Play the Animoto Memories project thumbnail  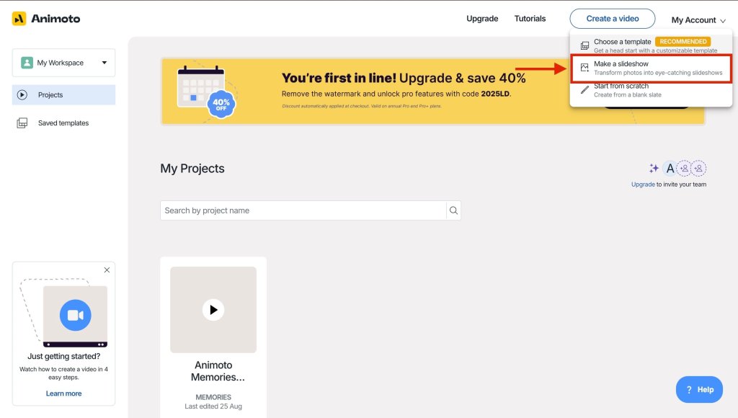click(x=213, y=310)
